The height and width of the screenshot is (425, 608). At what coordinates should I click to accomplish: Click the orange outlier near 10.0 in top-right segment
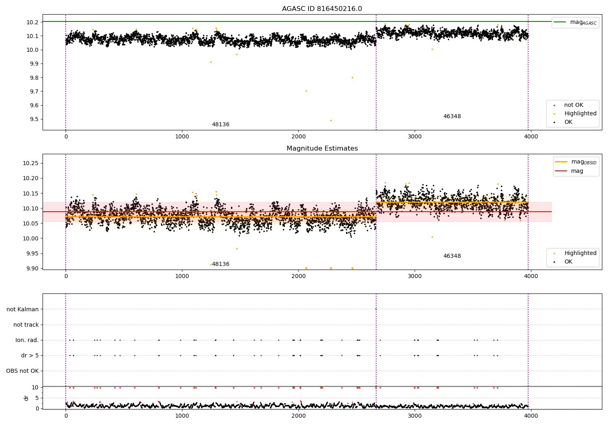pyautogui.click(x=432, y=49)
